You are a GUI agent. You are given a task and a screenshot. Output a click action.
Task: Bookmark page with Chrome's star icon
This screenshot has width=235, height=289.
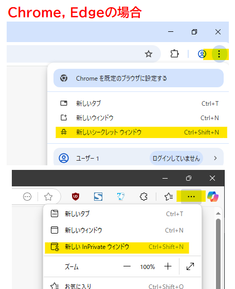[x=149, y=54]
